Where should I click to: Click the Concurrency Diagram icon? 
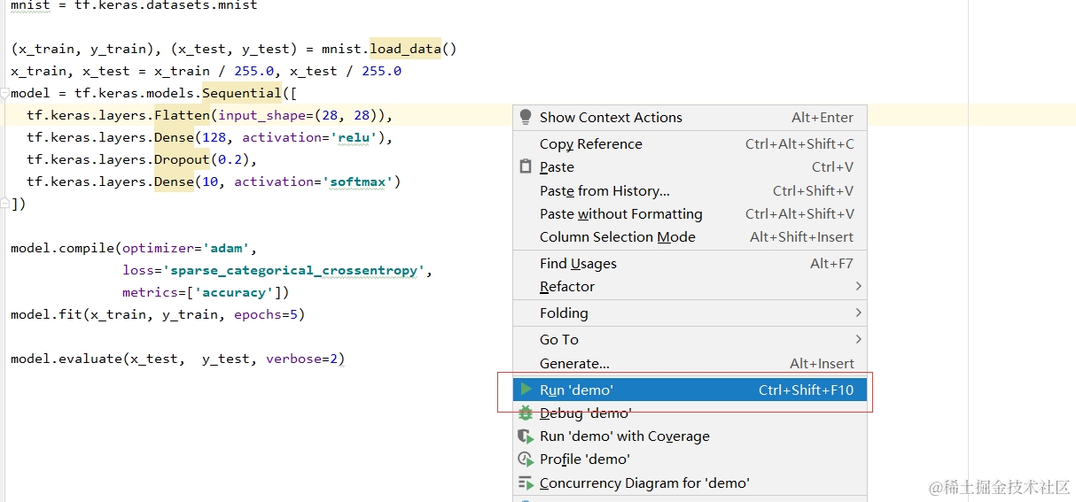526,483
